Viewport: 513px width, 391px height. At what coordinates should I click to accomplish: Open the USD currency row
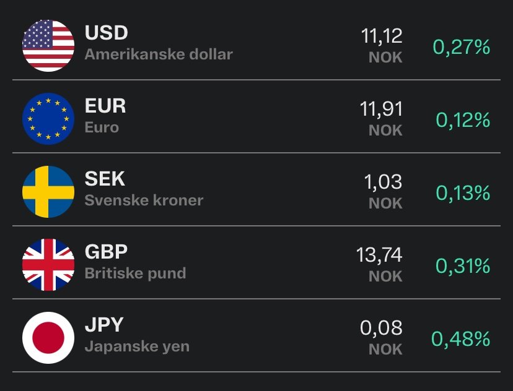click(x=256, y=46)
